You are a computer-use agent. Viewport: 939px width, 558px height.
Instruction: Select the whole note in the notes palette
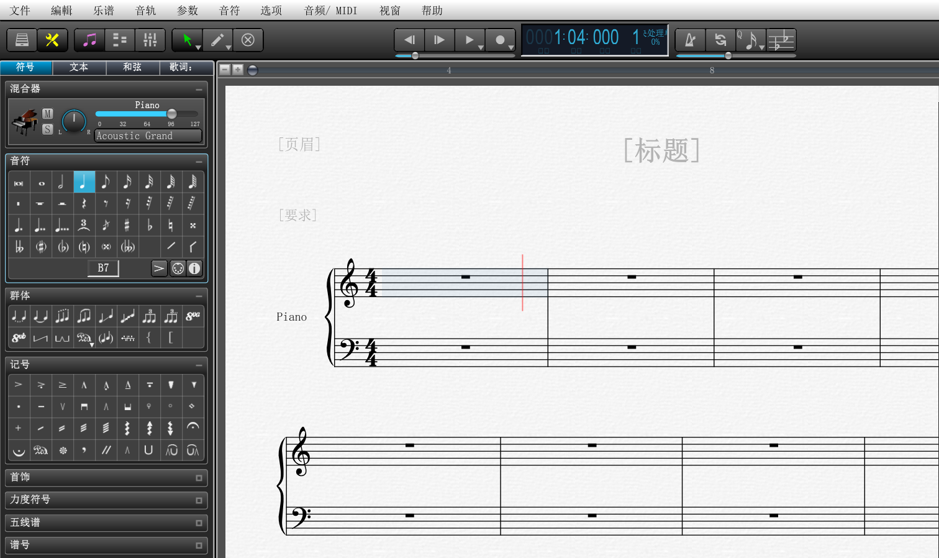(41, 183)
